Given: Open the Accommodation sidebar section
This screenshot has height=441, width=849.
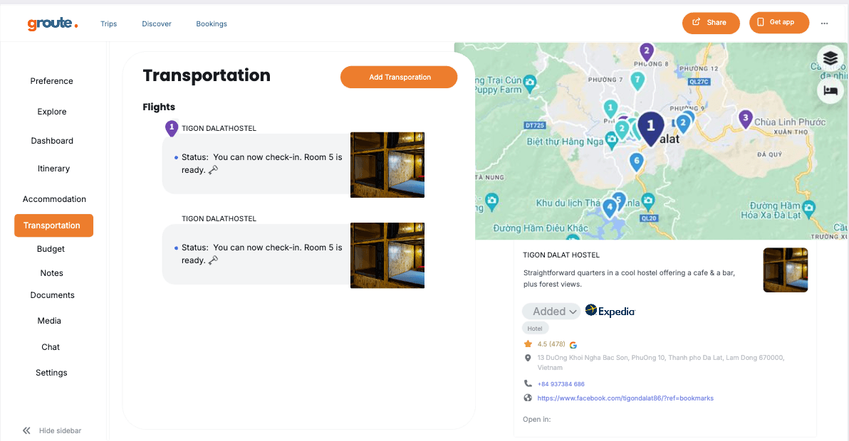Looking at the screenshot, I should (x=54, y=199).
